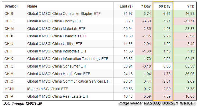Select the CHIE symbol cell

click(x=9, y=21)
